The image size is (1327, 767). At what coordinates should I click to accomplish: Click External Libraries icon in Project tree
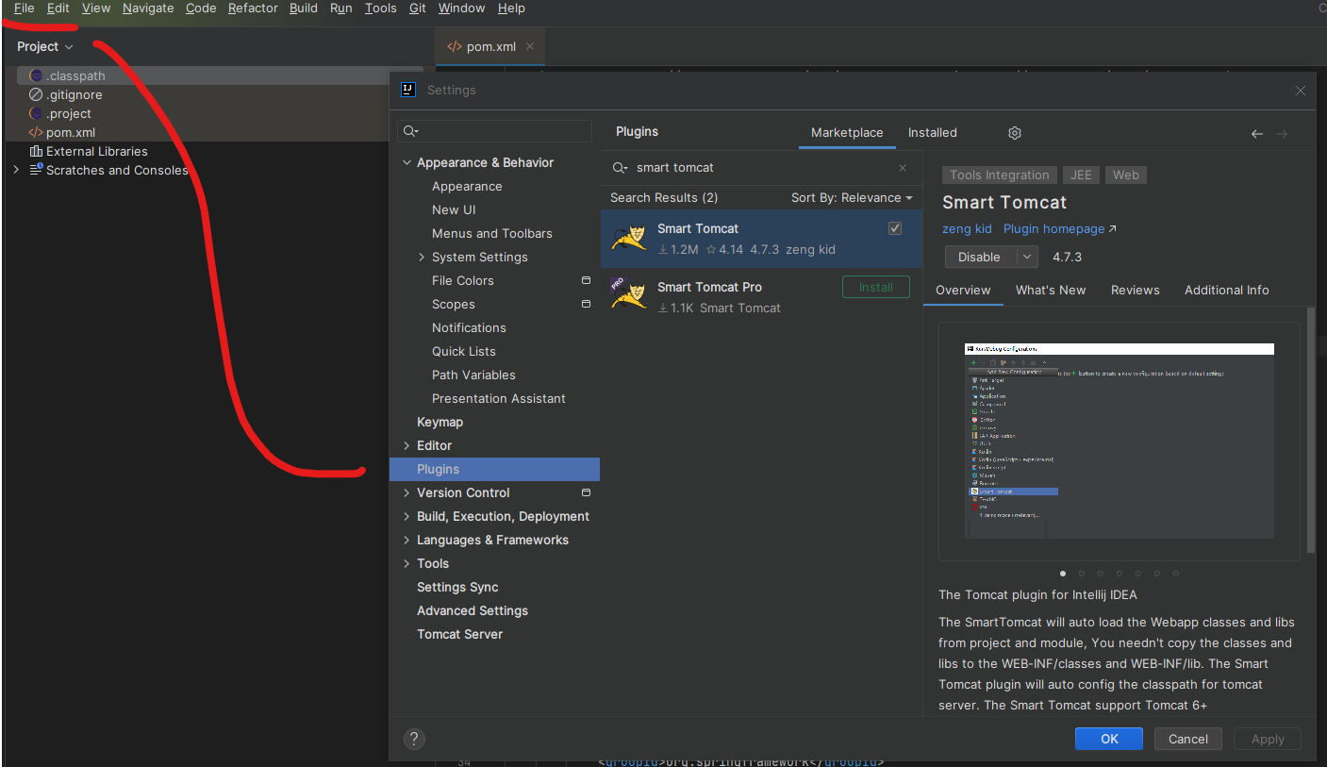[x=36, y=151]
